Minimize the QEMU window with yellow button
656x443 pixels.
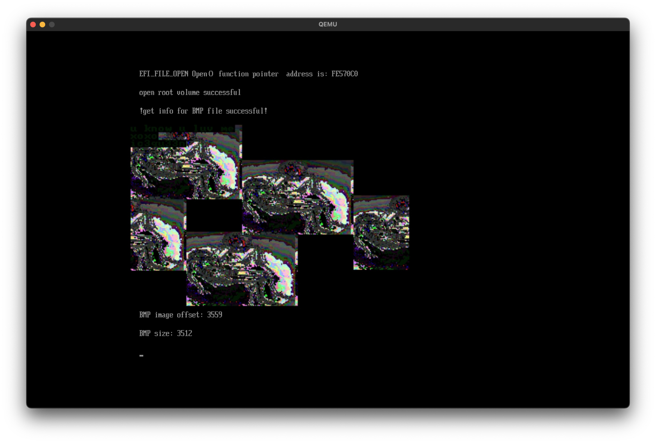42,25
